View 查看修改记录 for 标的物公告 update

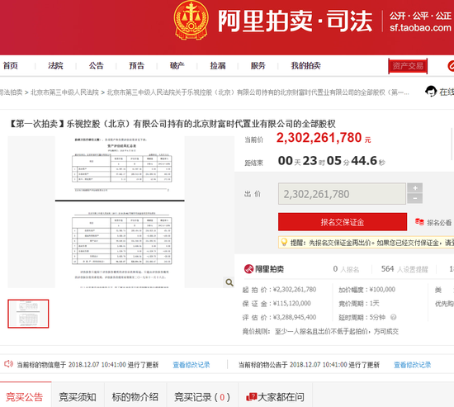412,365
